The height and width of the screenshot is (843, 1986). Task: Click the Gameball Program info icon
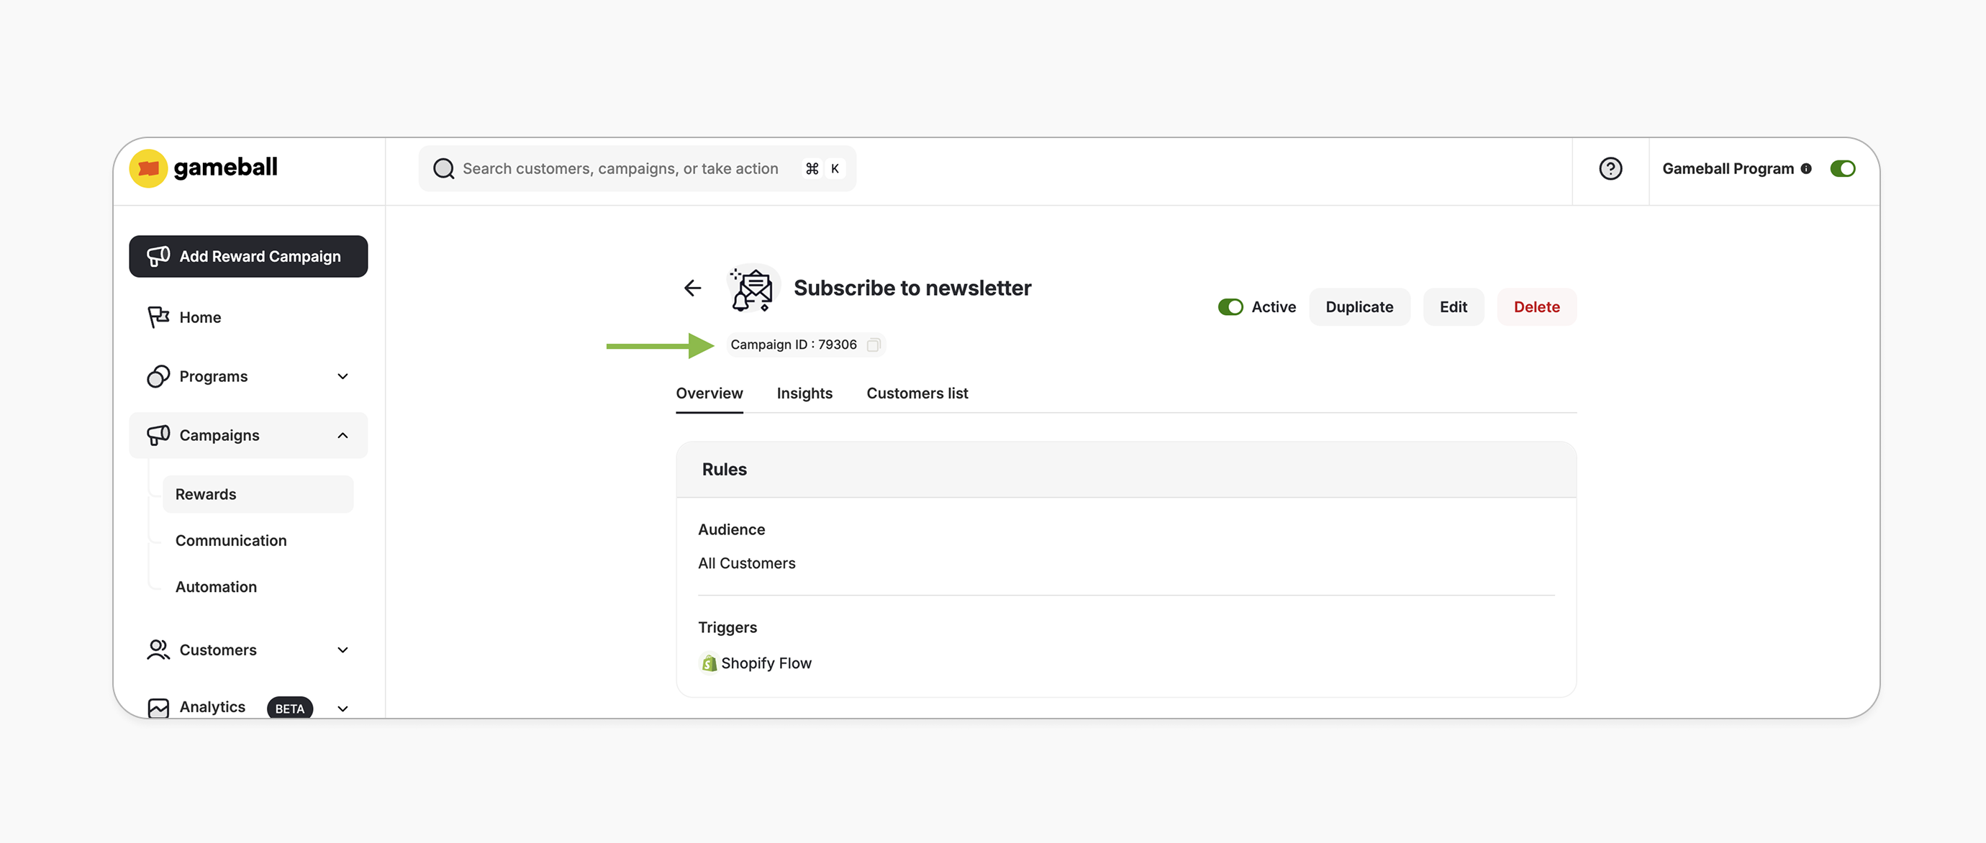1805,169
